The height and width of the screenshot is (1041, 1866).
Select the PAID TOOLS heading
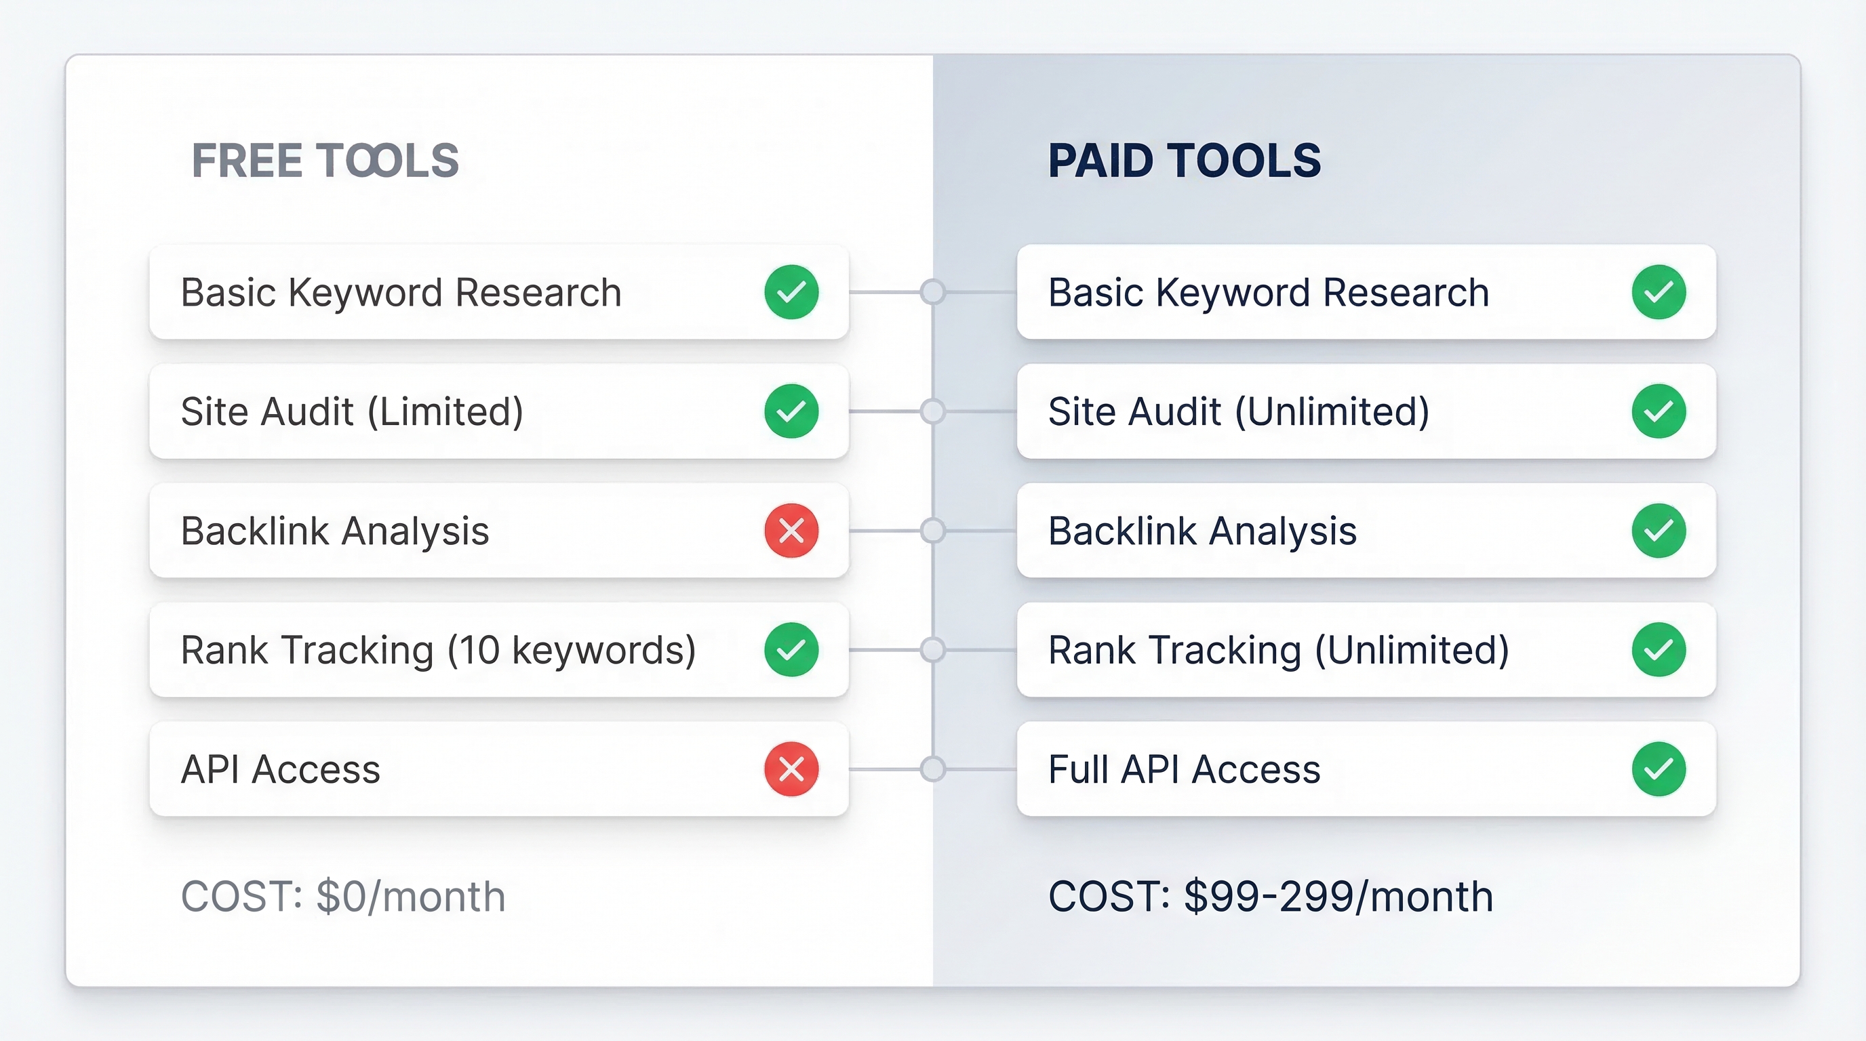1185,160
